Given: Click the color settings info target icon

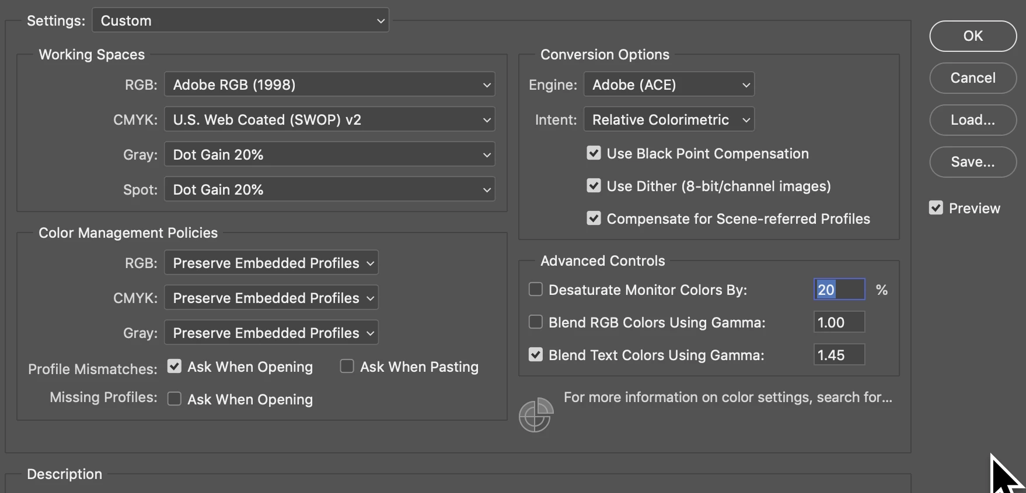Looking at the screenshot, I should (x=536, y=415).
